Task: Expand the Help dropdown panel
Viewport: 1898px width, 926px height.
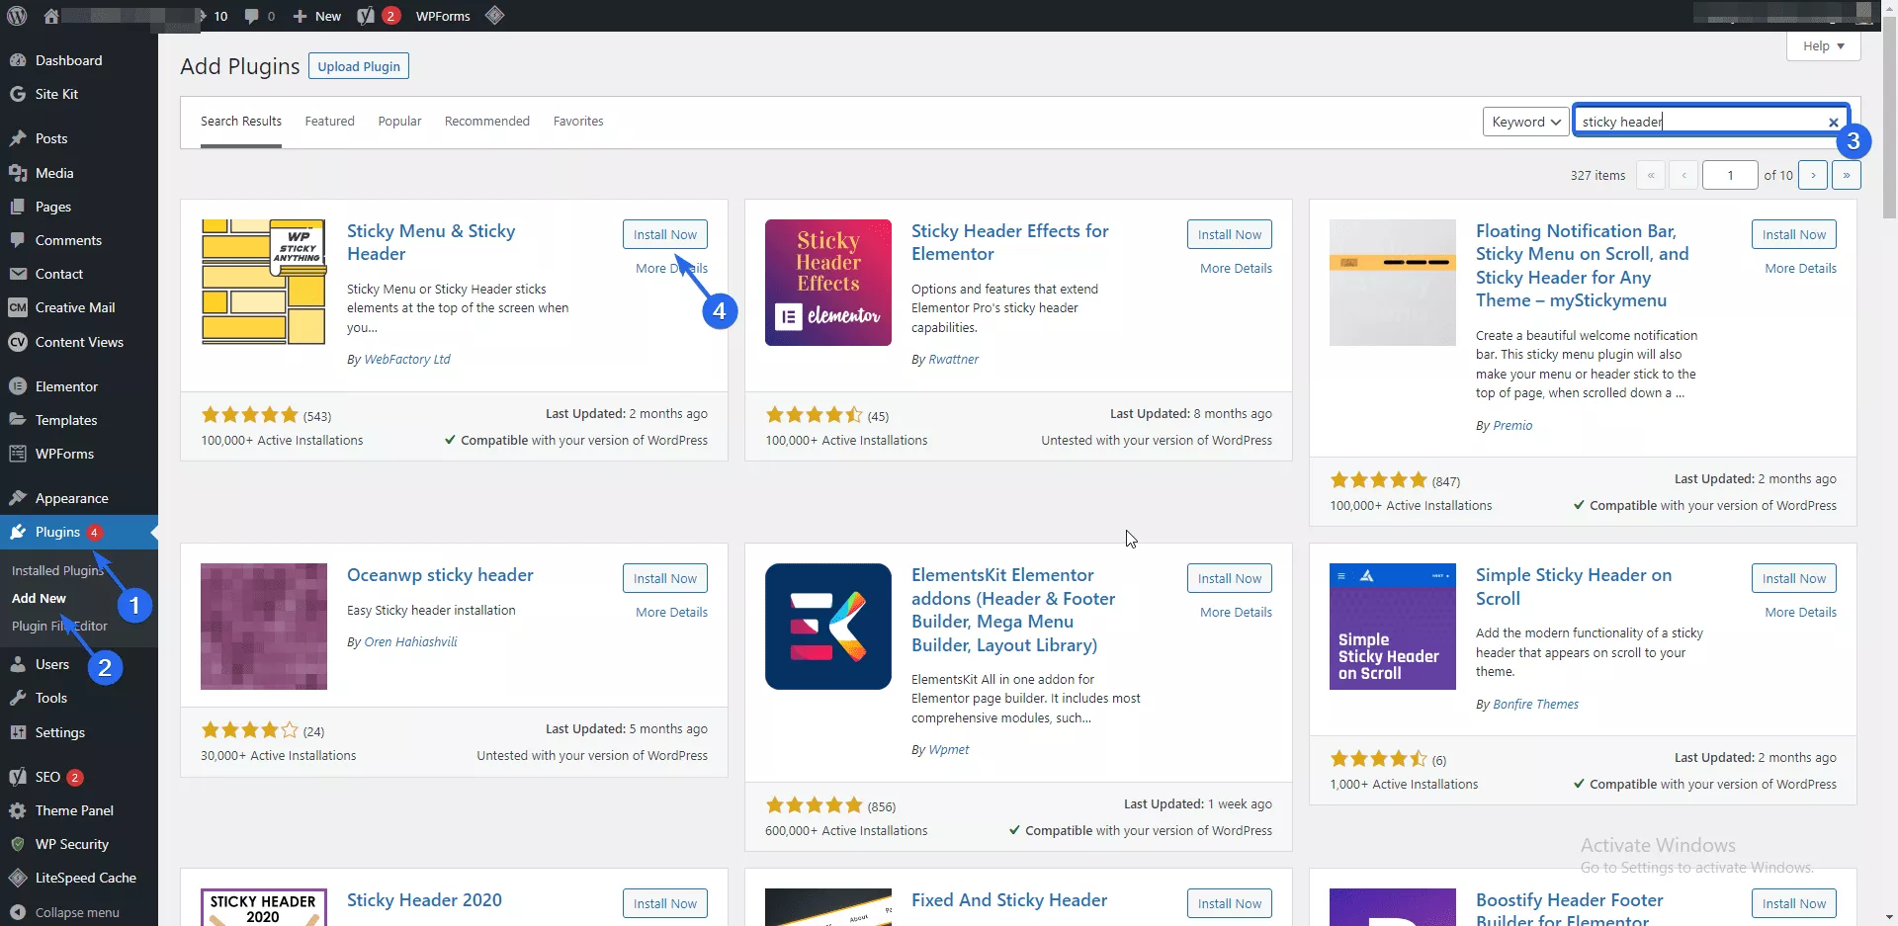Action: pos(1823,46)
